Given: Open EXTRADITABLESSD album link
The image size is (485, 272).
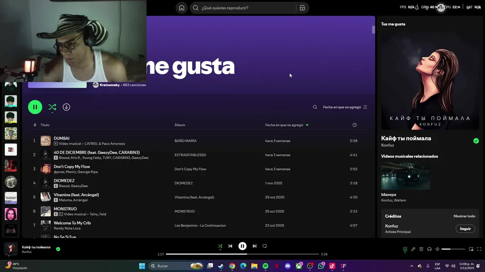Looking at the screenshot, I should (x=190, y=155).
